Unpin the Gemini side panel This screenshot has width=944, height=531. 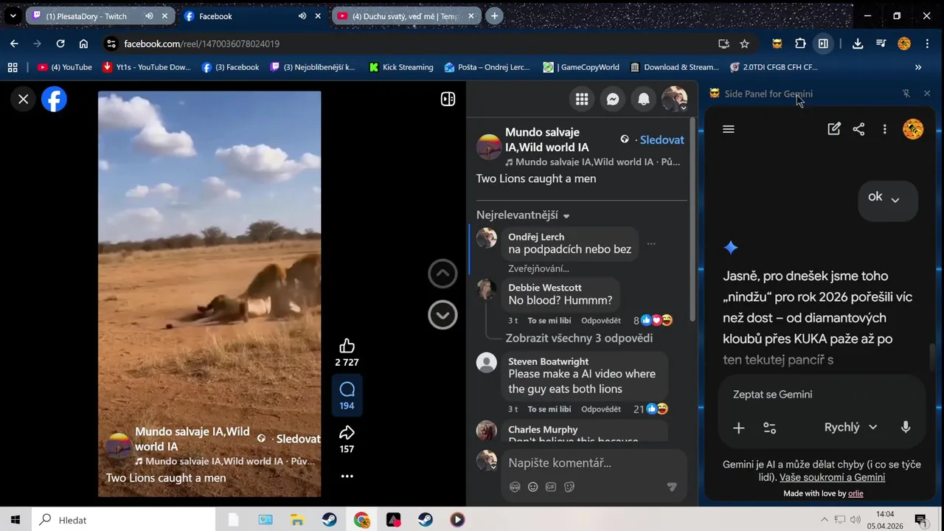pyautogui.click(x=906, y=94)
